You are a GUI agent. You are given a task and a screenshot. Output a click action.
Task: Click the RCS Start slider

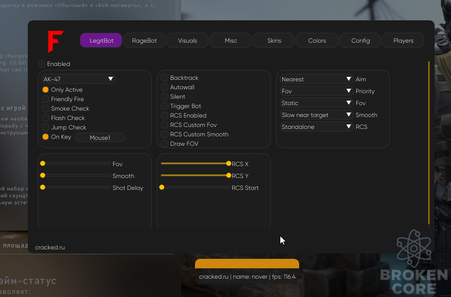click(x=195, y=187)
